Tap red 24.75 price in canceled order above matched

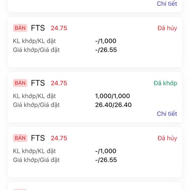59,28
